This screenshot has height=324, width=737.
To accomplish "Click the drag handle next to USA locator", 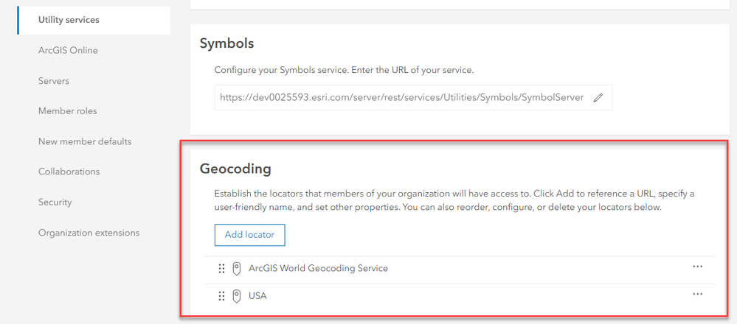I will point(221,296).
